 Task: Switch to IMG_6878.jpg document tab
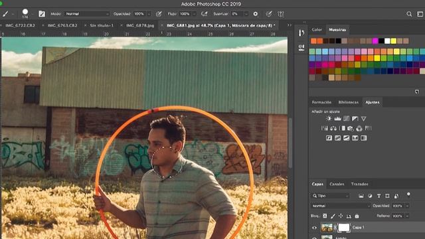pyautogui.click(x=140, y=25)
